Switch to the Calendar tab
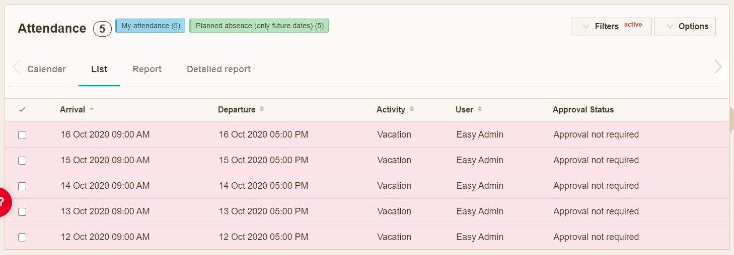The height and width of the screenshot is (255, 734). 46,69
